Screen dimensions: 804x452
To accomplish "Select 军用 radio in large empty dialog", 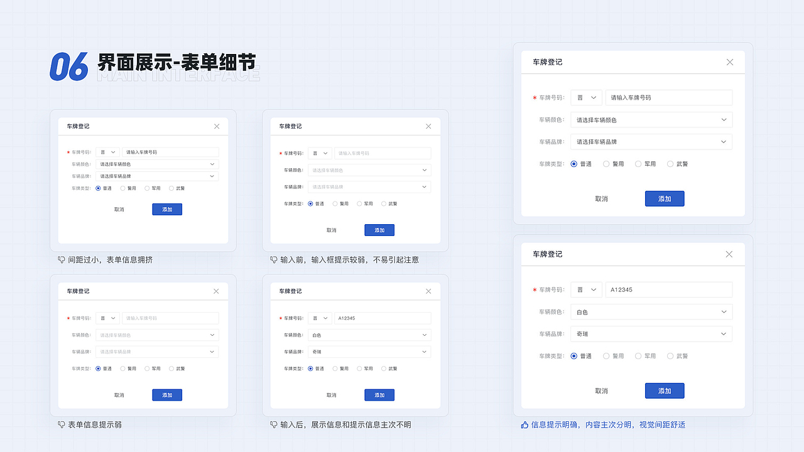I will point(638,164).
